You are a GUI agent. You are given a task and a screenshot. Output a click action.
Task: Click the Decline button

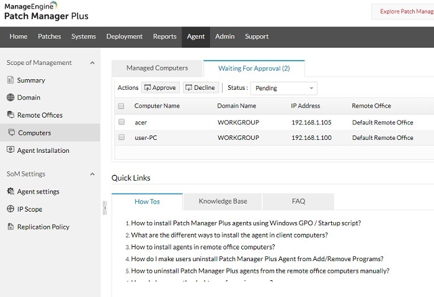[x=201, y=88]
